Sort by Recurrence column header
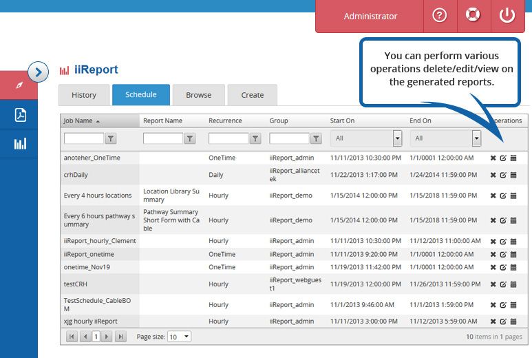The width and height of the screenshot is (532, 358). [x=225, y=120]
